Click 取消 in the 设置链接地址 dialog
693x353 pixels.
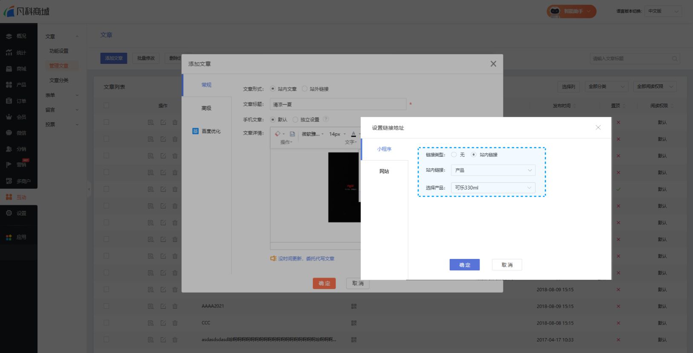(507, 265)
